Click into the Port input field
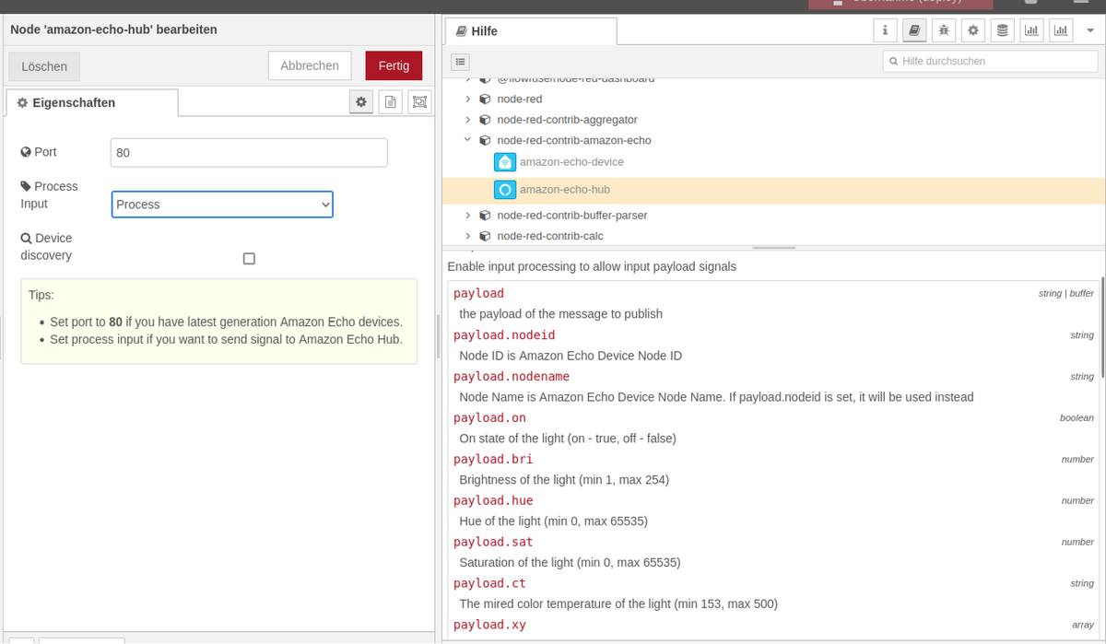 point(249,152)
